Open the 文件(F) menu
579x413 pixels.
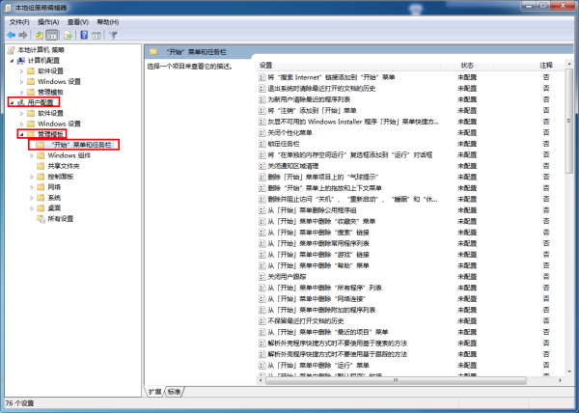click(x=19, y=22)
